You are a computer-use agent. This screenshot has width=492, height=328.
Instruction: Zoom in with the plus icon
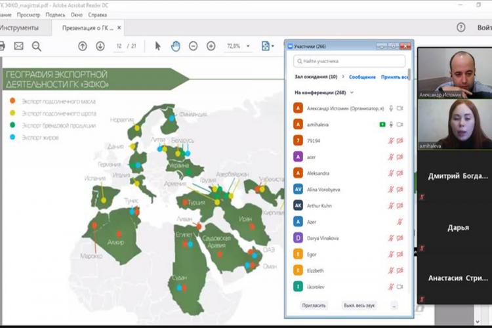tap(211, 46)
